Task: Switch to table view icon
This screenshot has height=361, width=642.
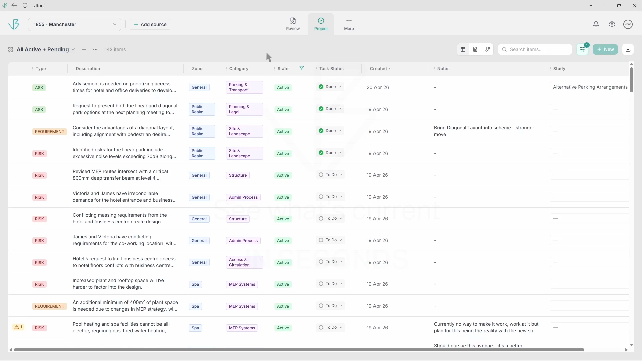Action: [463, 49]
